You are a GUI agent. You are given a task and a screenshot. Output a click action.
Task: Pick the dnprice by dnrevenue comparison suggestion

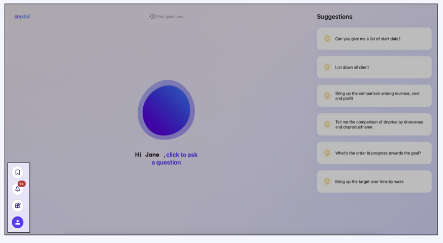coord(376,125)
